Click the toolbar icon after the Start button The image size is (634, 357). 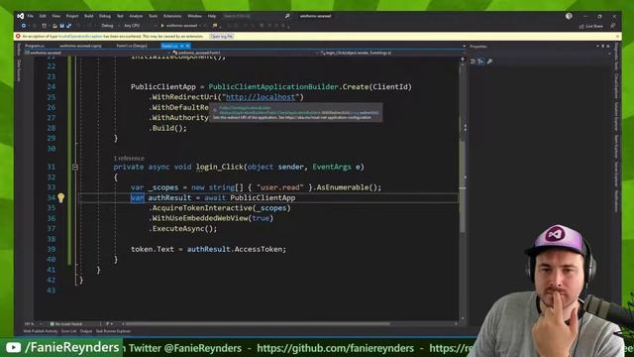coord(215,26)
